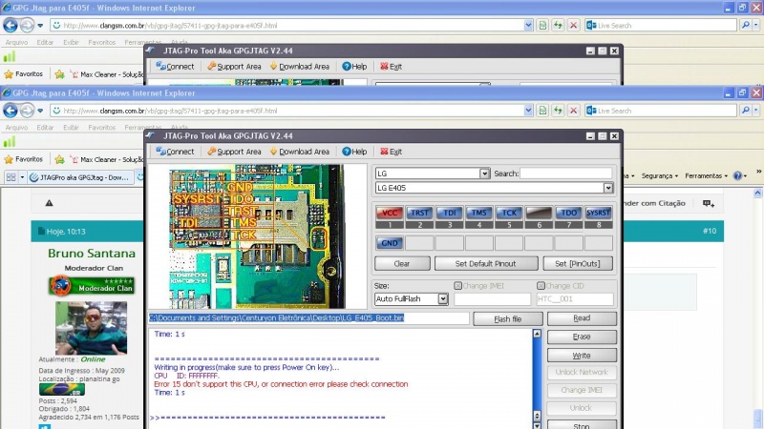Click the blue IE help question mark icon
This screenshot has height=429, width=764.
(738, 176)
